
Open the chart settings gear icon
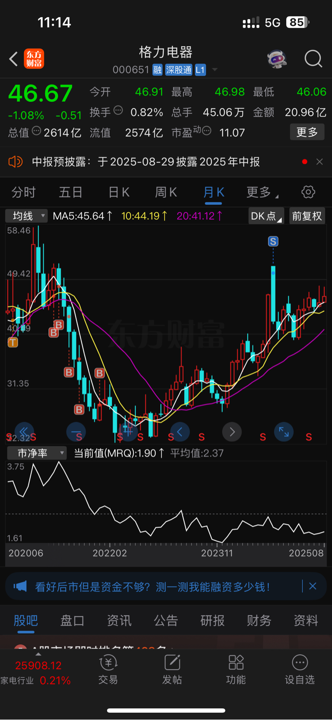click(308, 192)
